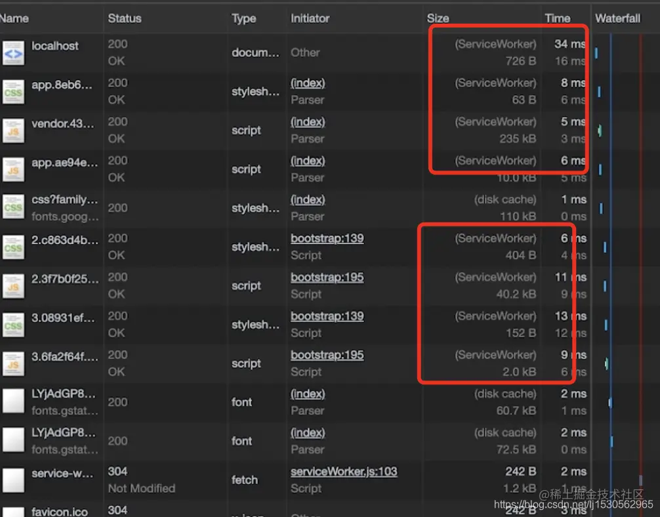Click the JS icon for 2.3f7b0f25 script

[13, 286]
